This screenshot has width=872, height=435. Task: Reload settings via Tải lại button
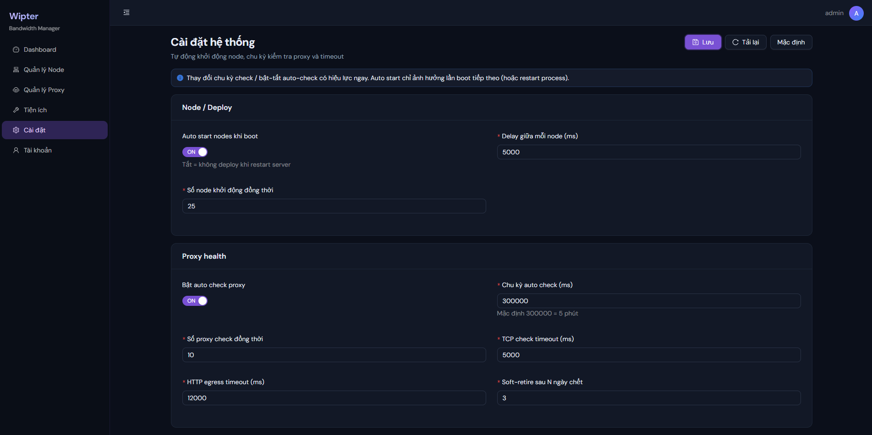(x=746, y=42)
